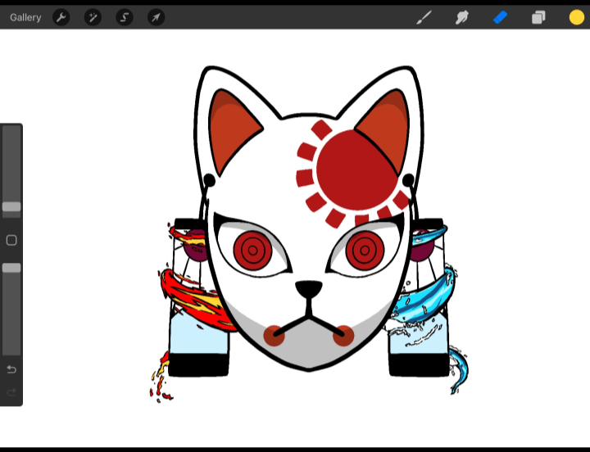Redo the last undone action
590x452 pixels.
pyautogui.click(x=11, y=392)
